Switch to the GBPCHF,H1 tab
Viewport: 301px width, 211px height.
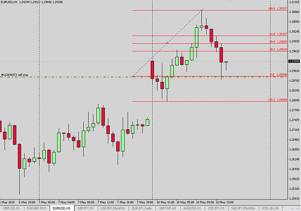point(168,208)
